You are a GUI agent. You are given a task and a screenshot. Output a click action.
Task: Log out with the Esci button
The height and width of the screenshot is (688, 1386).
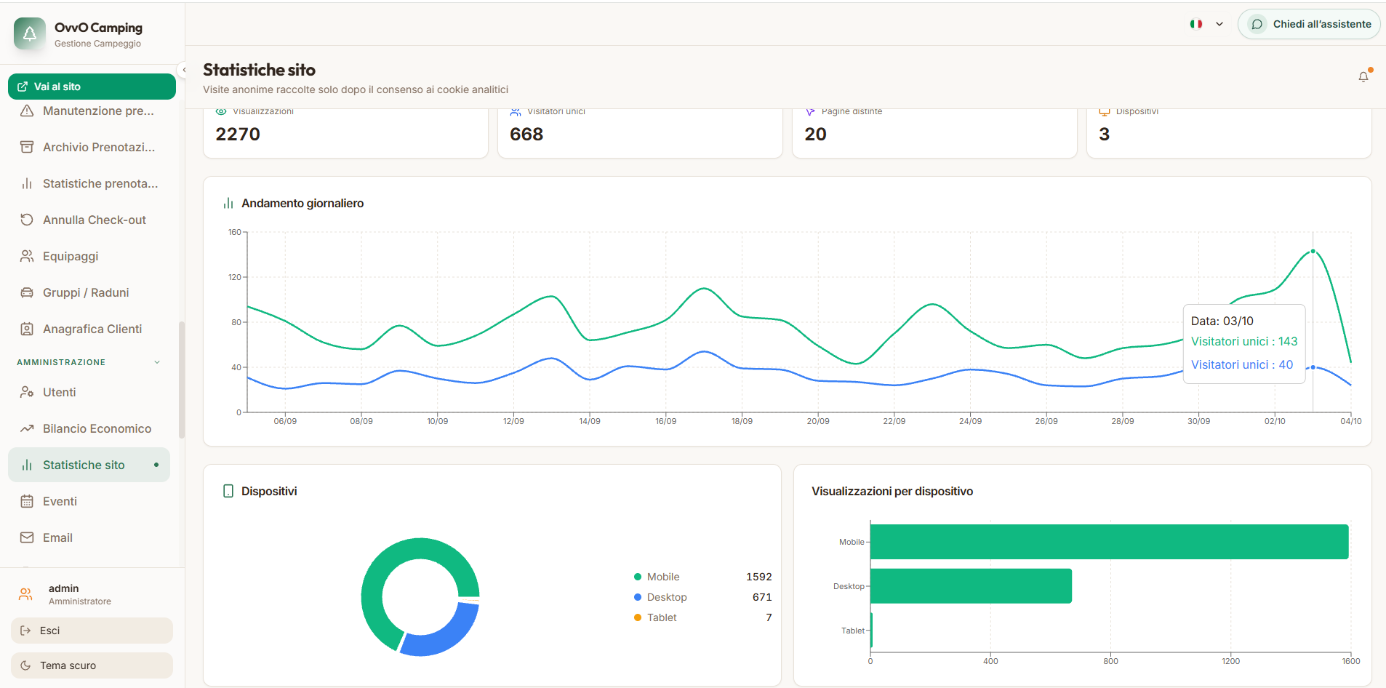92,631
